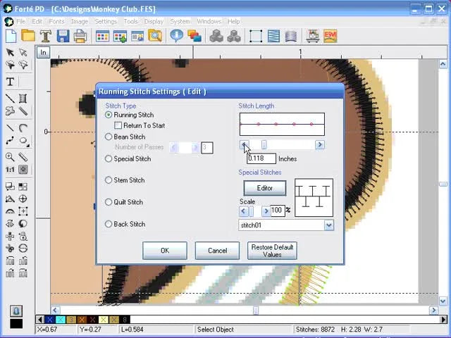Click the Stitch Length slider thumb
Screen dimensions: 451x338
(264, 145)
